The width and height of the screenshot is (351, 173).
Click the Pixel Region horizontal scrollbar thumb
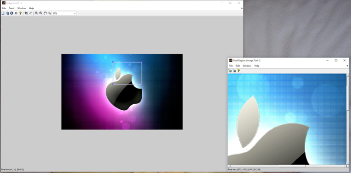(x=292, y=166)
